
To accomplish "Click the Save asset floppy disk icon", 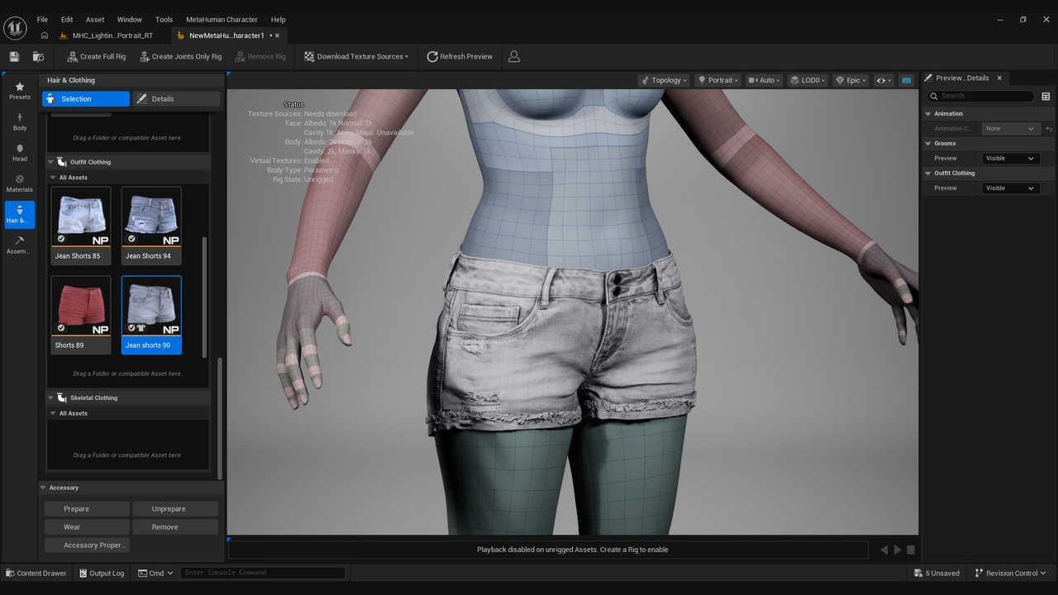I will click(14, 56).
